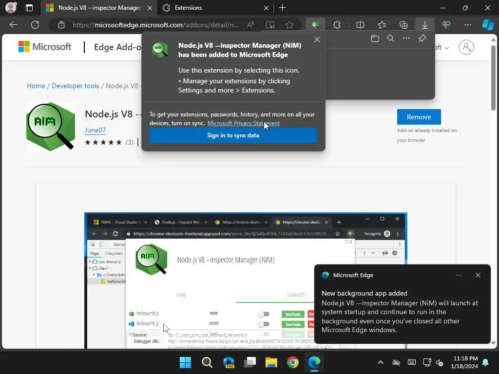Click the Microsoft Edge icon on taskbar
Viewport: 499px width, 374px height.
pyautogui.click(x=314, y=362)
